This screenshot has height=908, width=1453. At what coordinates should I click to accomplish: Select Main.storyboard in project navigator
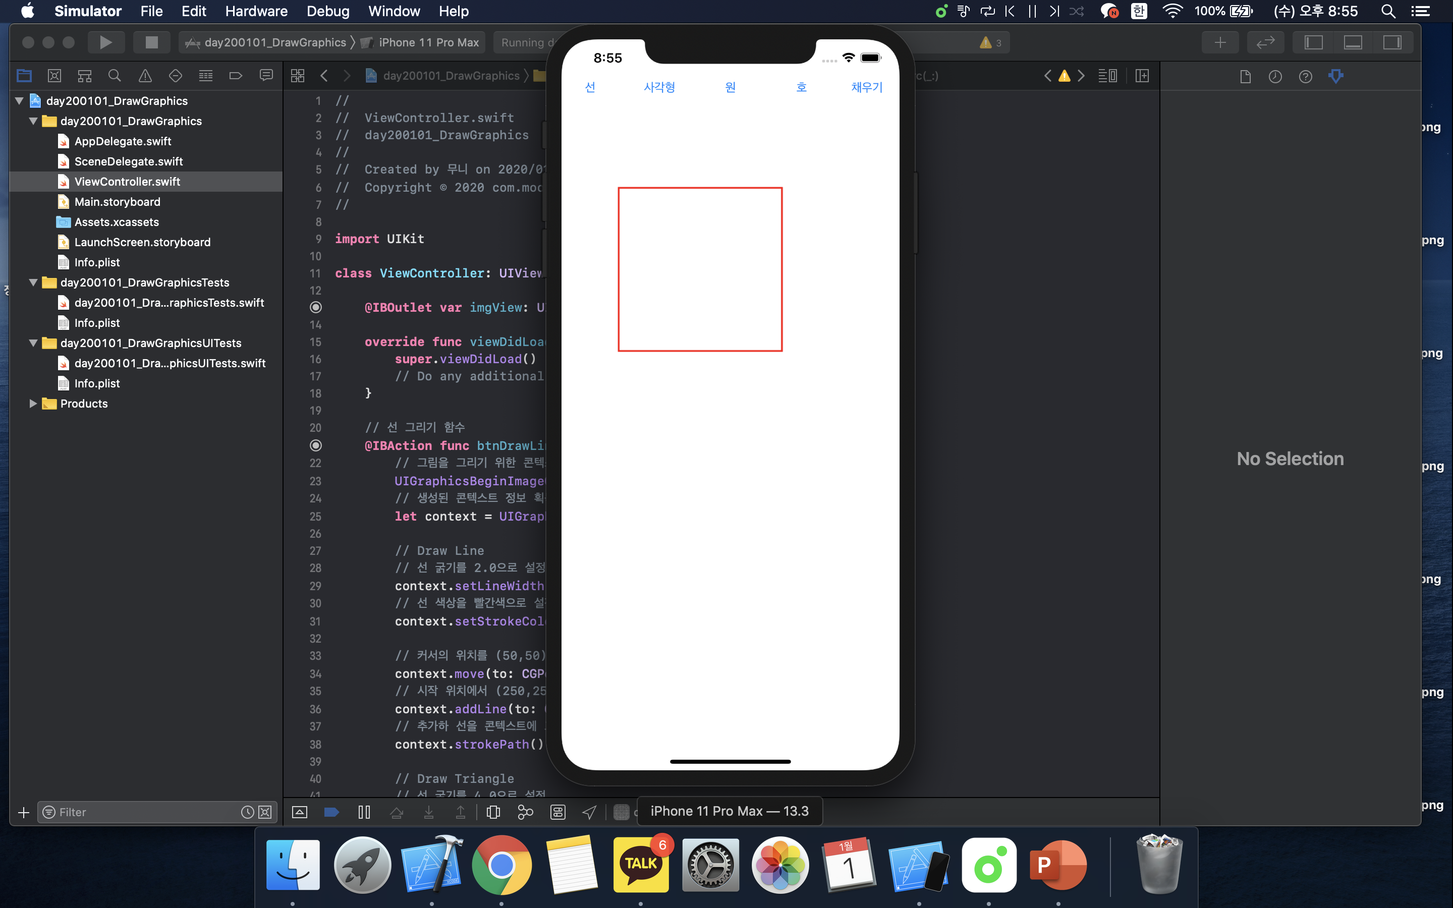tap(117, 202)
